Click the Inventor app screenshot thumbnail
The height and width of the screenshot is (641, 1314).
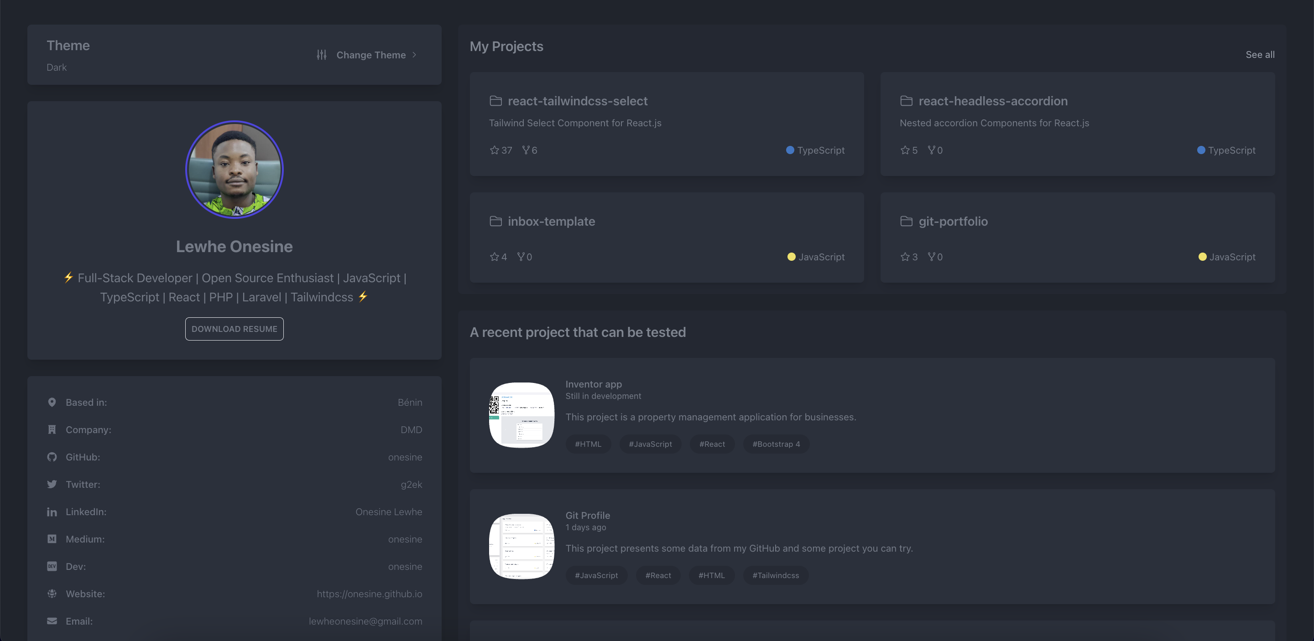point(521,415)
